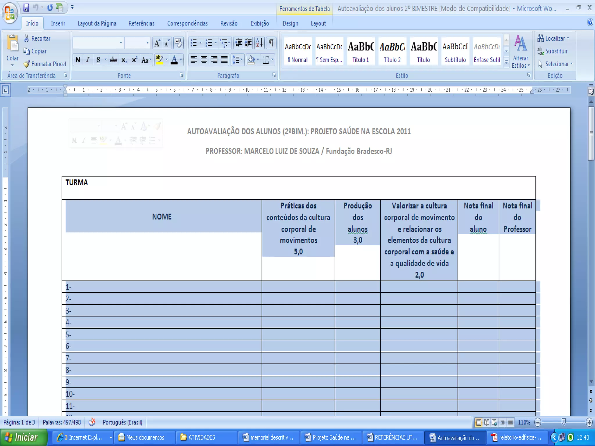Open the Layout da Página tab
Screen dimensions: 595x446
coord(97,23)
